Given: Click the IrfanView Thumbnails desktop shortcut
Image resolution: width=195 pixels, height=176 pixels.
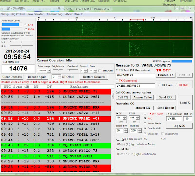Looking at the screenshot, I should point(170,3).
